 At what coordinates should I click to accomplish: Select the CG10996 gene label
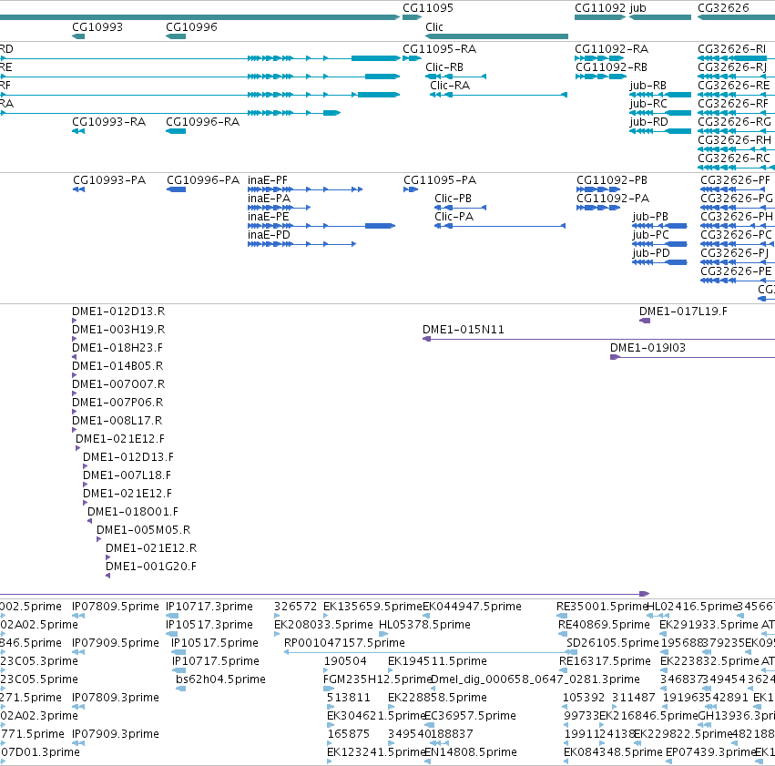(191, 27)
